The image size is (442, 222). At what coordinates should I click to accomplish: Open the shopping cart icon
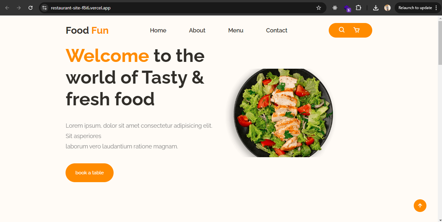[x=356, y=30]
